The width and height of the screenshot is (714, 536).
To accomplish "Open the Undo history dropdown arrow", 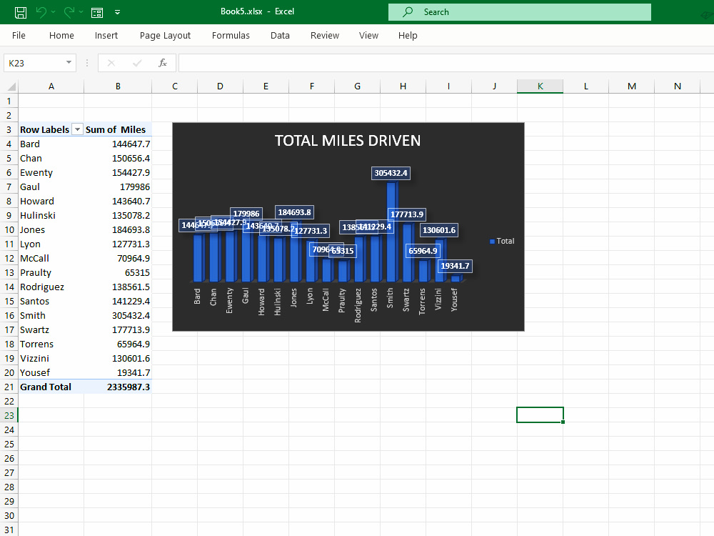I will click(x=54, y=12).
